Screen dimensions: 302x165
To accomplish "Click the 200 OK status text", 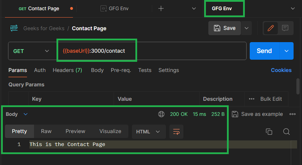I will tap(179, 114).
